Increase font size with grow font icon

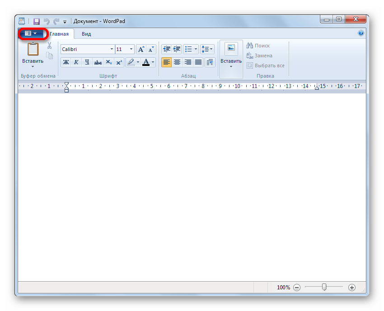pyautogui.click(x=141, y=49)
